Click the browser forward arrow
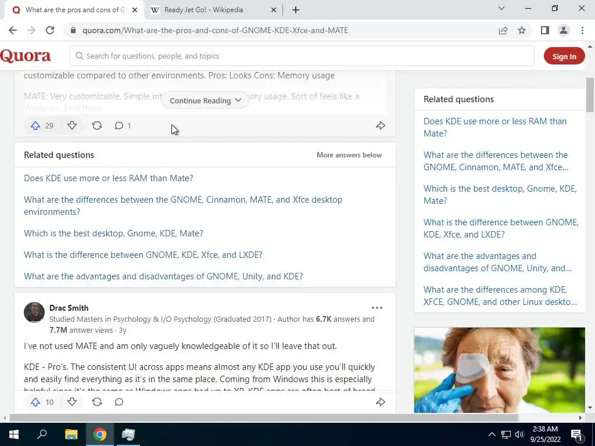595x446 pixels. (31, 30)
